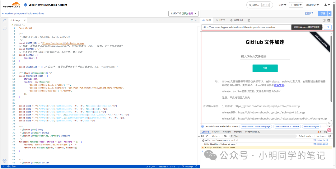Select the index.js editor tab
Image resolution: width=336 pixels, height=169 pixels.
coord(17,20)
